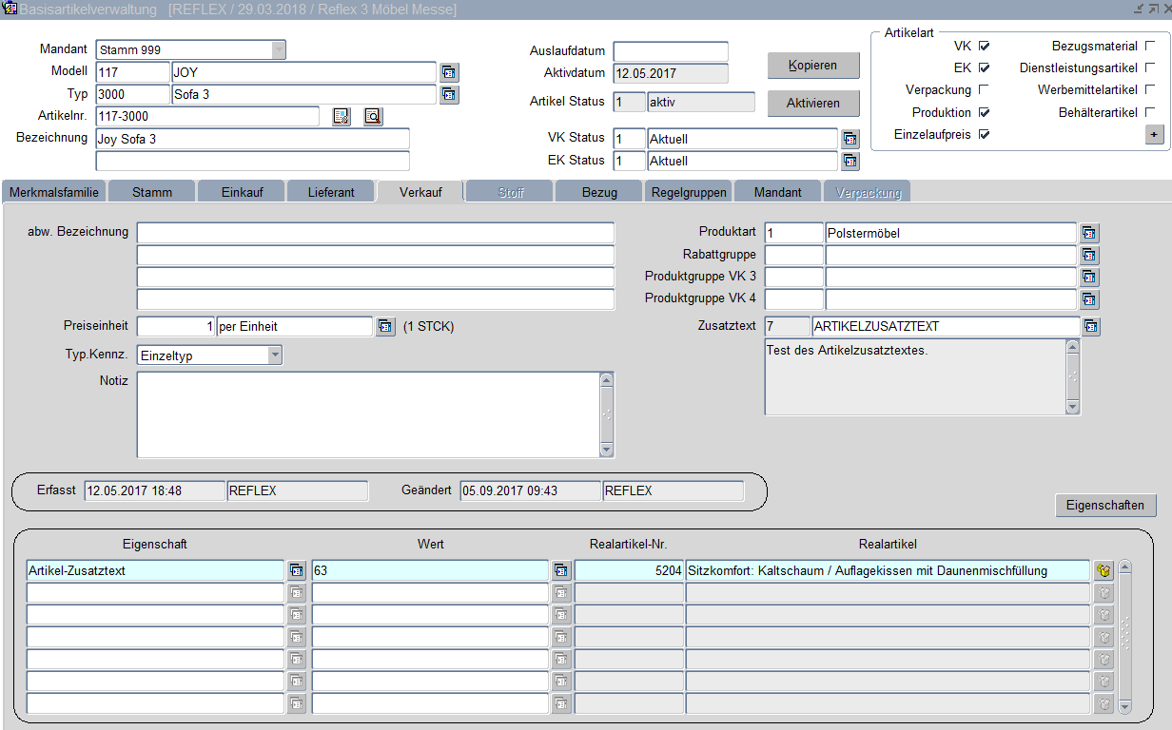Open the lookup list beside Typ Sofa 3
This screenshot has height=730, width=1172.
(449, 94)
